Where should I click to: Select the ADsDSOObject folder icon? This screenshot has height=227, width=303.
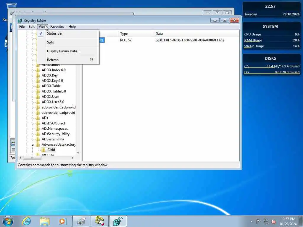(x=38, y=123)
